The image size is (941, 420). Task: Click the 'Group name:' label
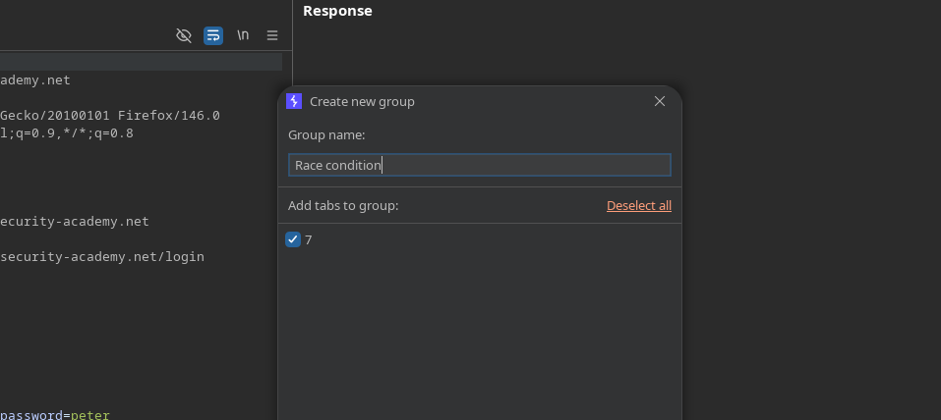pos(326,135)
